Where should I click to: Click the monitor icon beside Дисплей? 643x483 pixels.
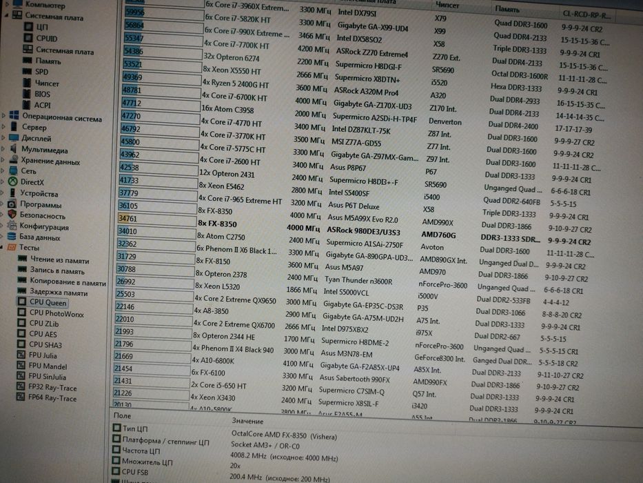click(14, 137)
